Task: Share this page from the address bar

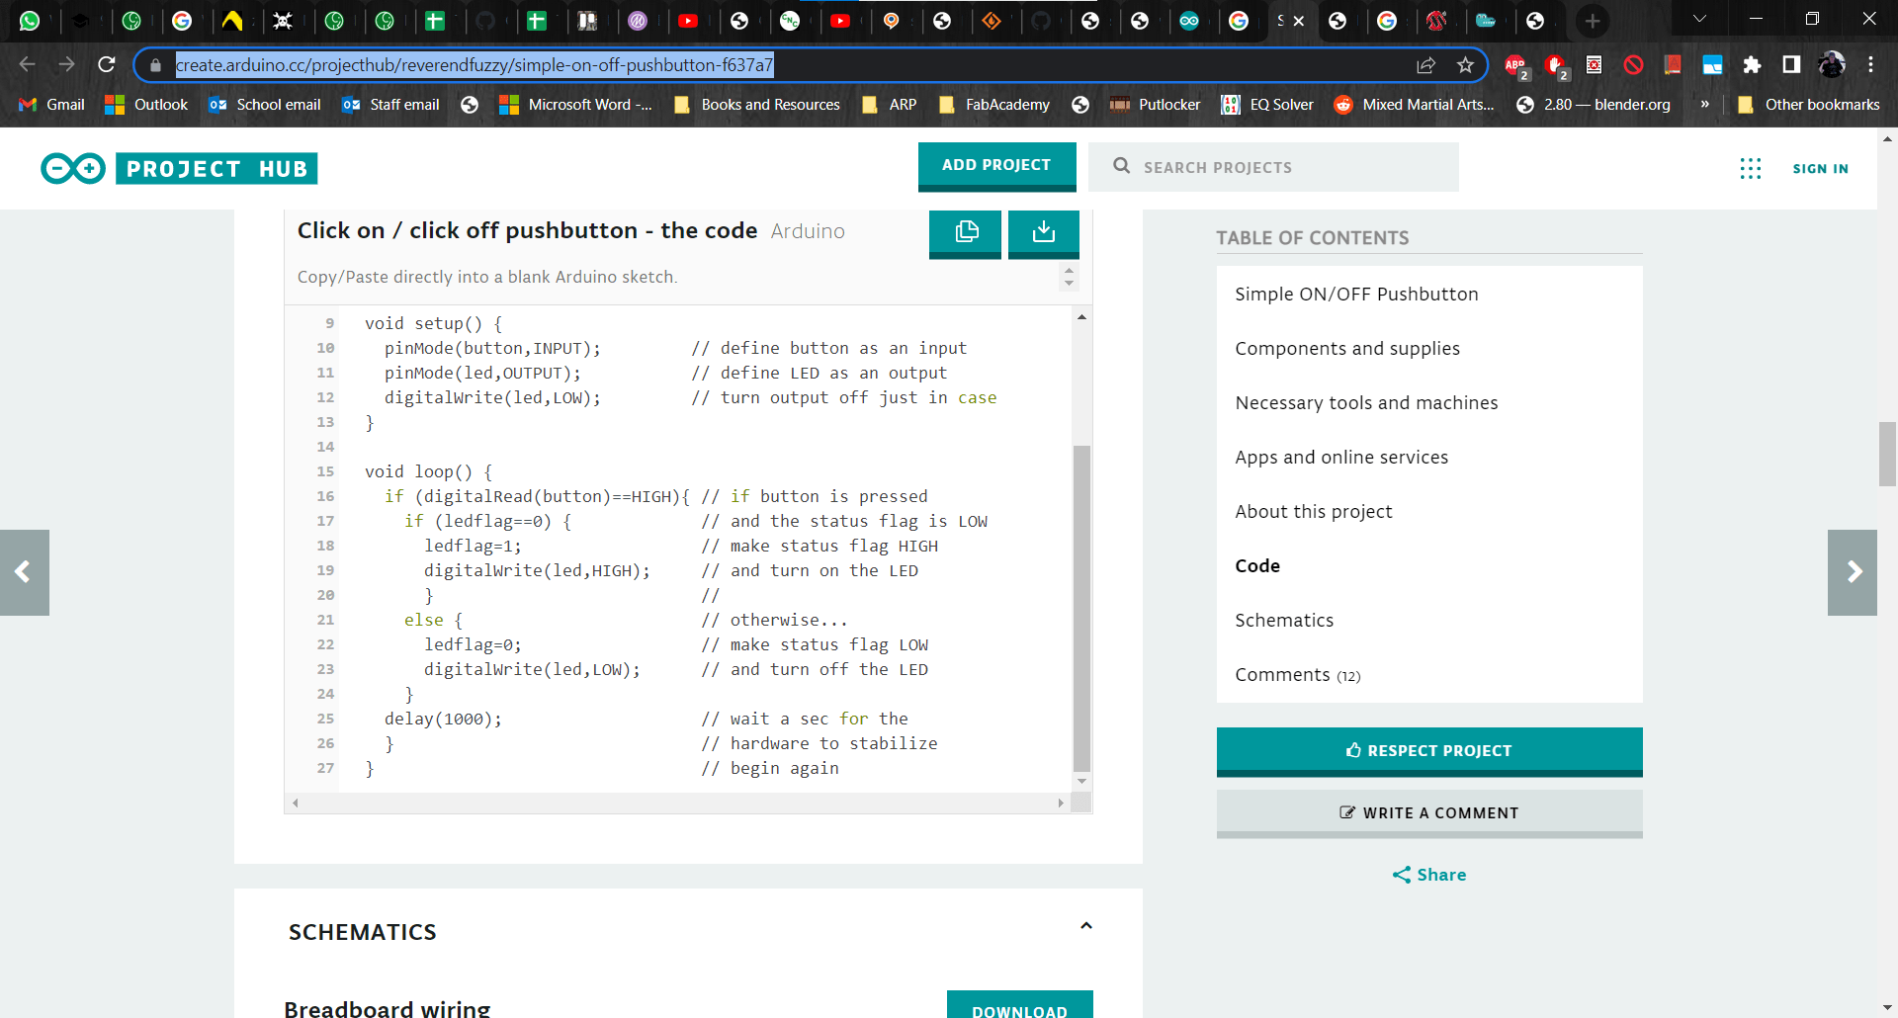Action: (x=1425, y=65)
